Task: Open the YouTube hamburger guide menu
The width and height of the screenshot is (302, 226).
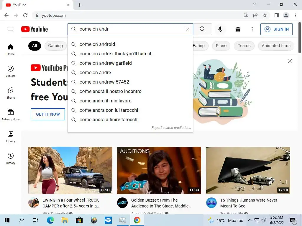Action: [x=11, y=29]
